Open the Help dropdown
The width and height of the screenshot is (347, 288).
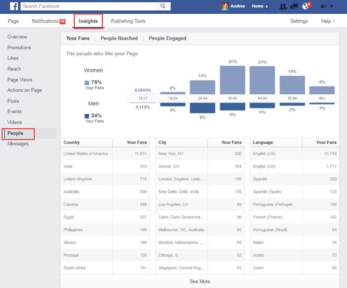pyautogui.click(x=328, y=21)
